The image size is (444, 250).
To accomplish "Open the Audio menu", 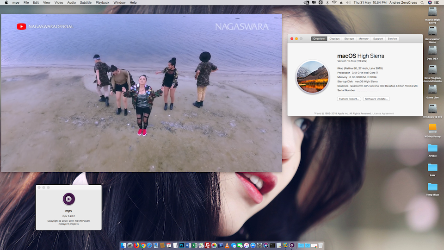I will [x=71, y=3].
